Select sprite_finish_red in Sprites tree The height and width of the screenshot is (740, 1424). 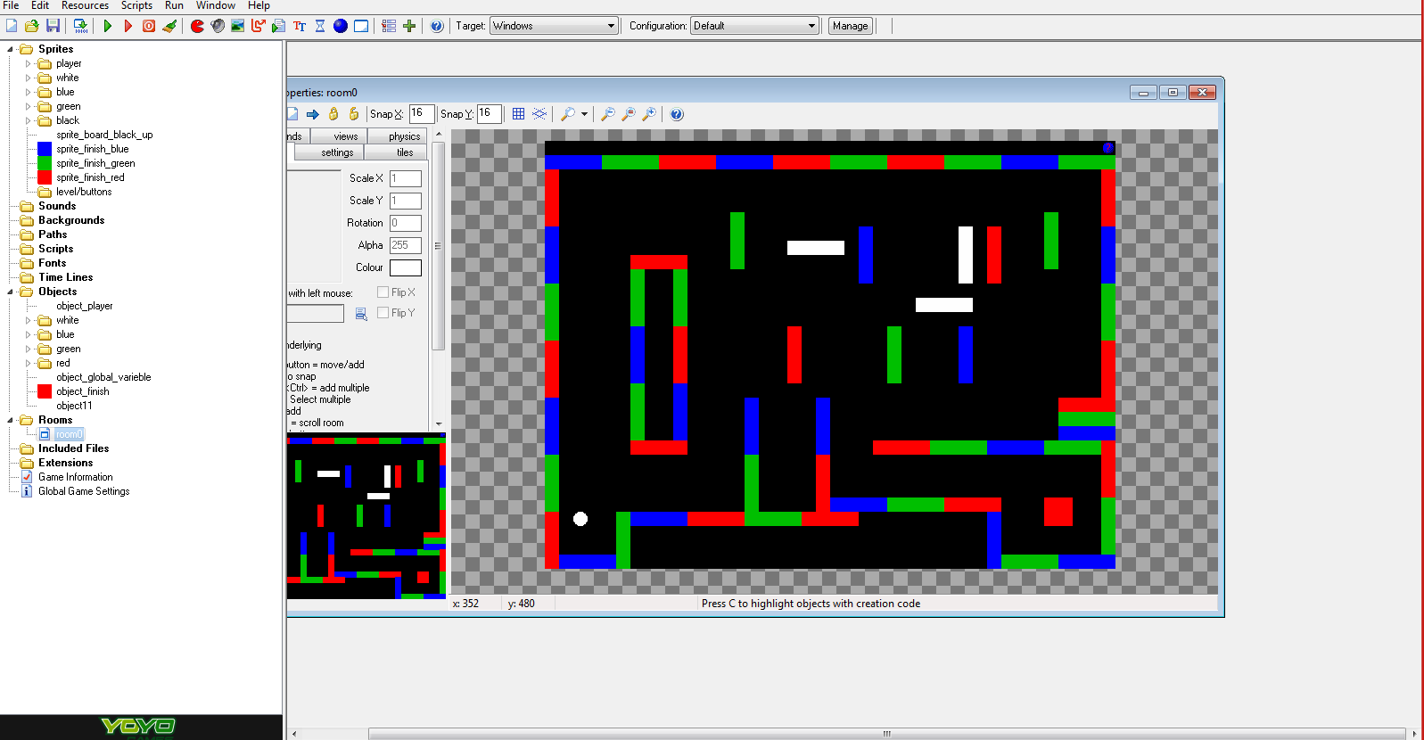click(x=90, y=177)
